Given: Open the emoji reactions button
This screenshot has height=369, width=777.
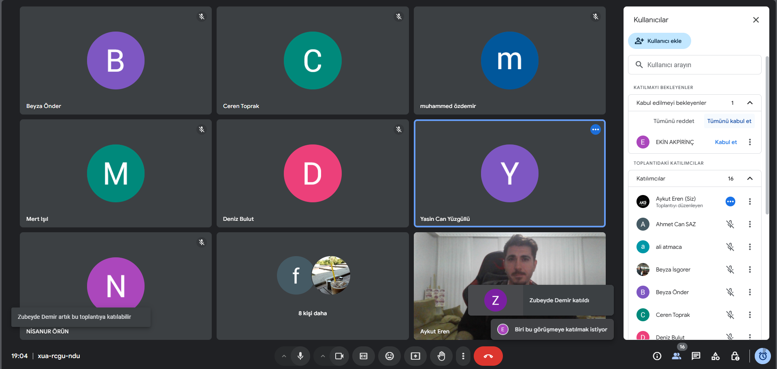Looking at the screenshot, I should point(389,356).
